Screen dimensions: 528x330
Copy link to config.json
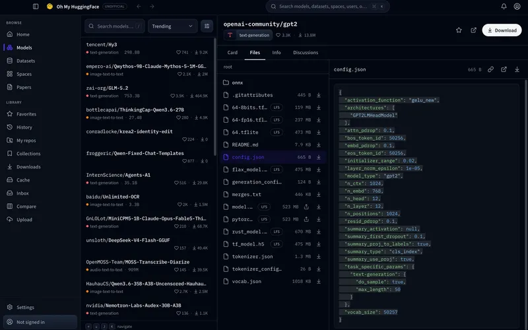[490, 69]
